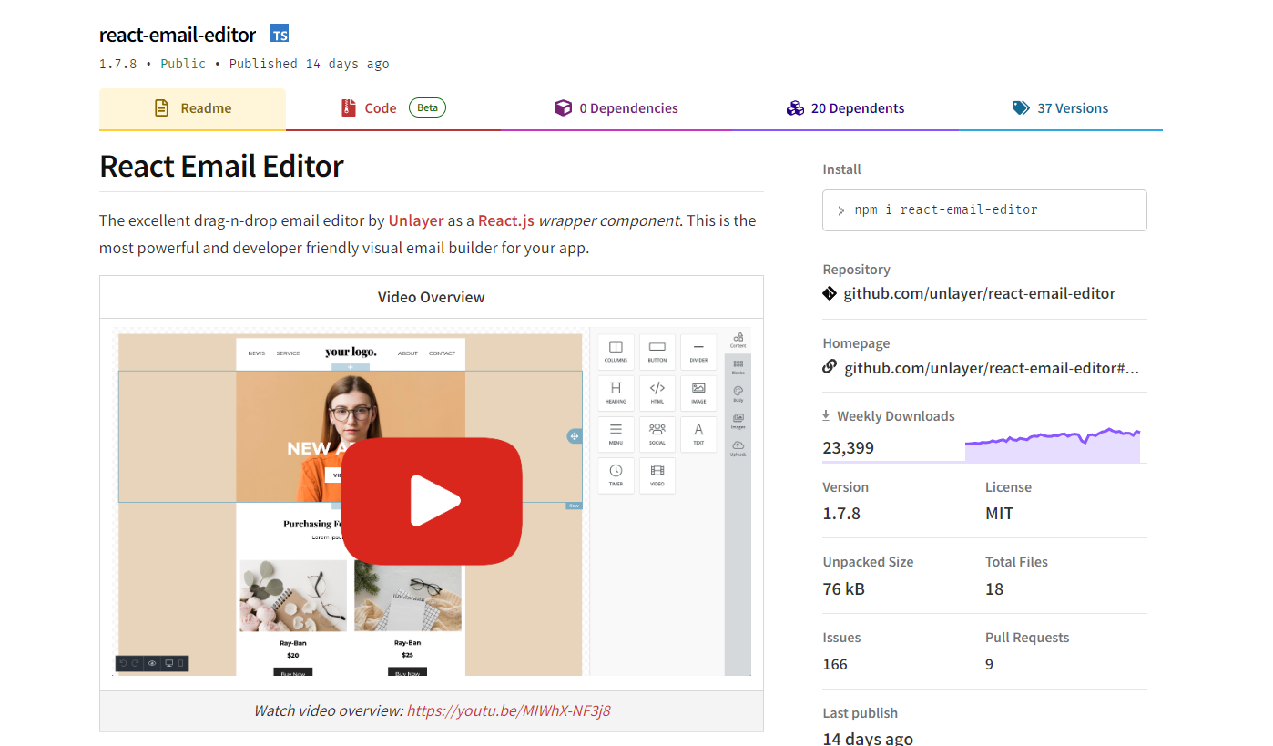The image size is (1273, 746).
Task: Click the weekly downloads sparkline chart
Action: pyautogui.click(x=1052, y=445)
